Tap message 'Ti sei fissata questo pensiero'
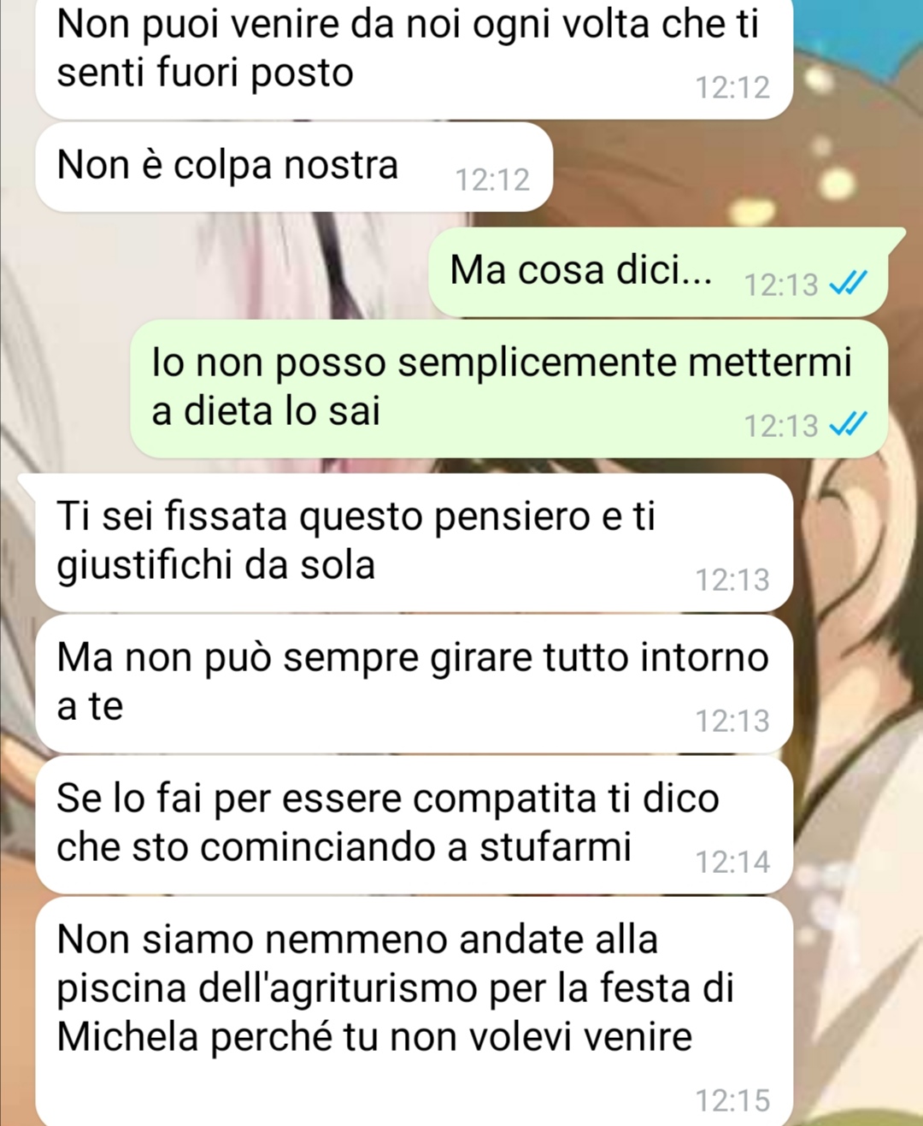 click(414, 542)
